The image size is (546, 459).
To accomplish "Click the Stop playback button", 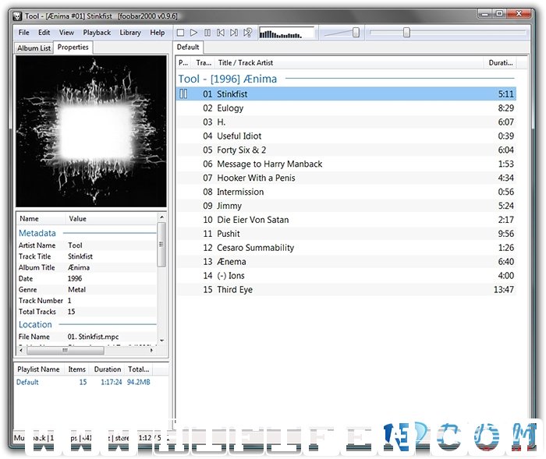I will (180, 33).
